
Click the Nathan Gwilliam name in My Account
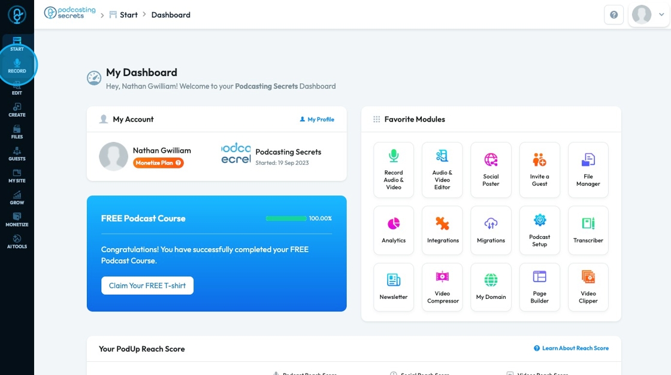point(162,150)
